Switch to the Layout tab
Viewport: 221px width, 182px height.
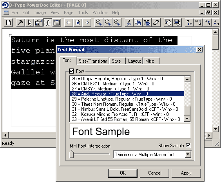(134, 61)
